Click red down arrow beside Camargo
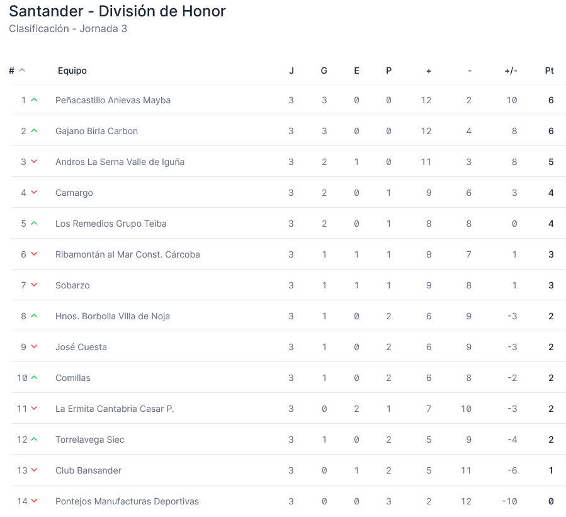Image resolution: width=566 pixels, height=517 pixels. point(34,193)
